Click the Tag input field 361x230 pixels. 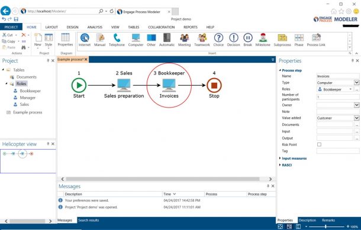pos(338,151)
